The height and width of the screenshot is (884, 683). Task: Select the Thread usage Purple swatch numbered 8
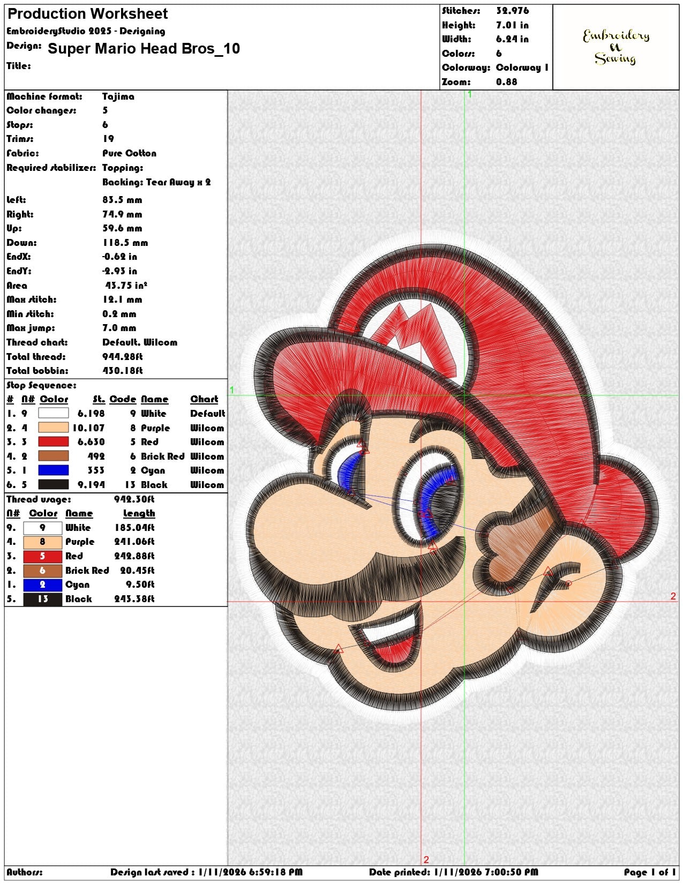point(43,542)
